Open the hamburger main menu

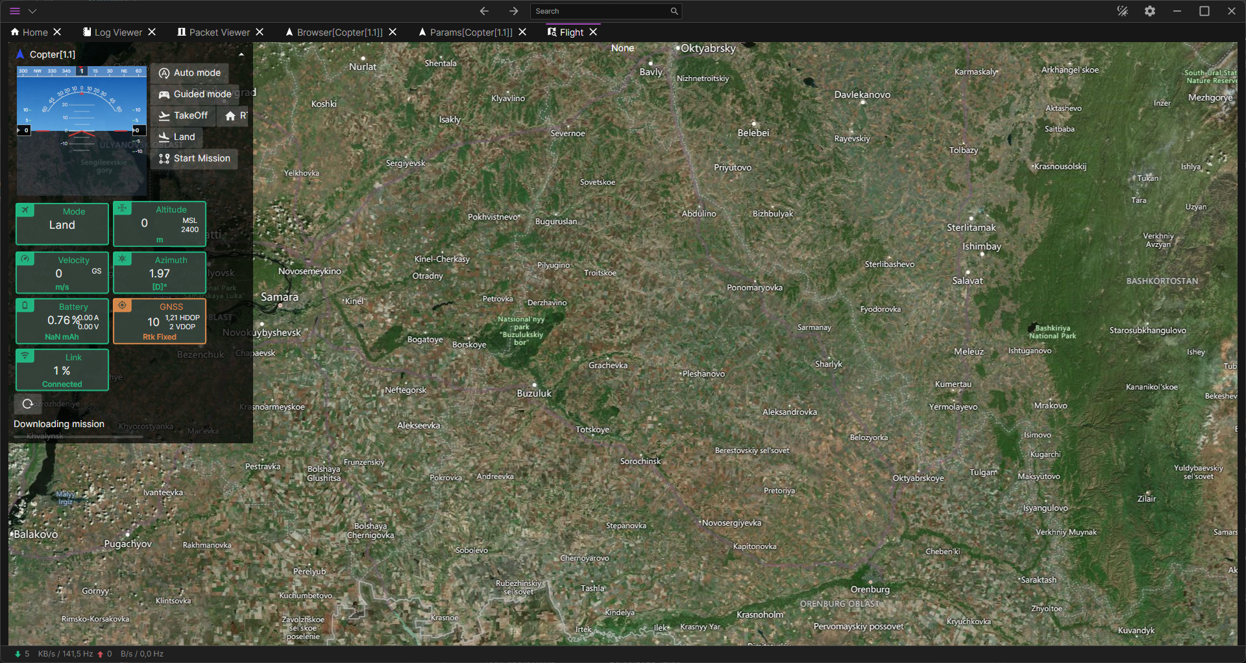click(x=15, y=11)
